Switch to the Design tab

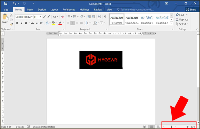click(42, 10)
